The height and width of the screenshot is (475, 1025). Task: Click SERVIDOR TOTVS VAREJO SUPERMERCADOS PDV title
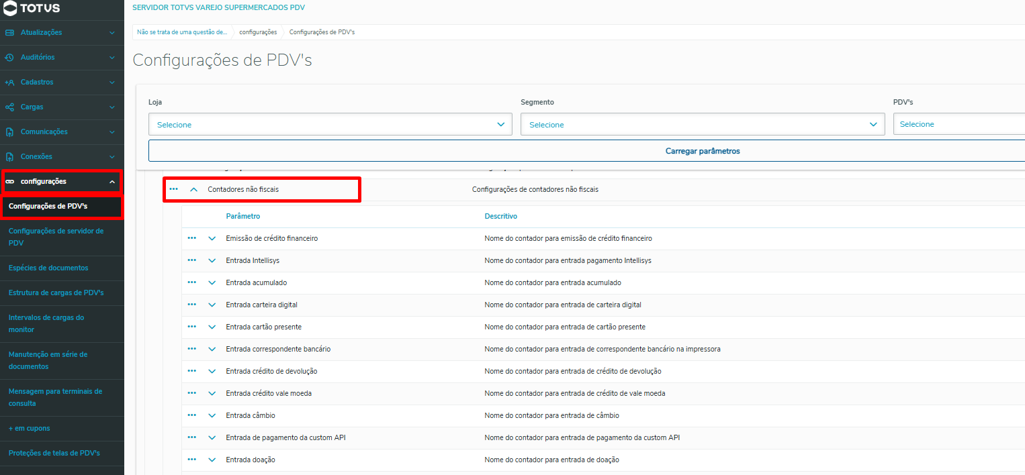[x=219, y=7]
